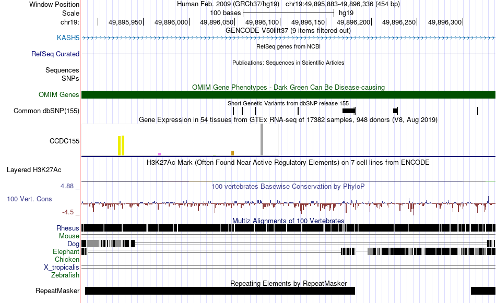Click the KASH5 gene label
The width and height of the screenshot is (496, 303).
68,38
